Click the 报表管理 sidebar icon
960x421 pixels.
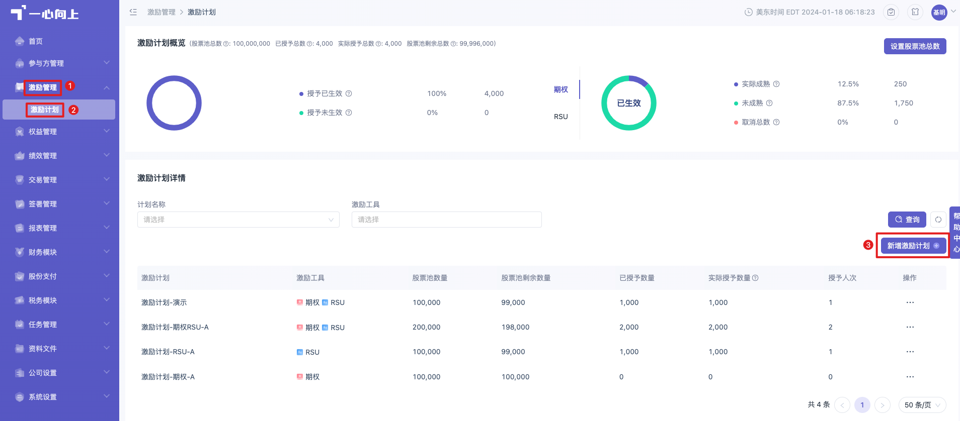[20, 228]
